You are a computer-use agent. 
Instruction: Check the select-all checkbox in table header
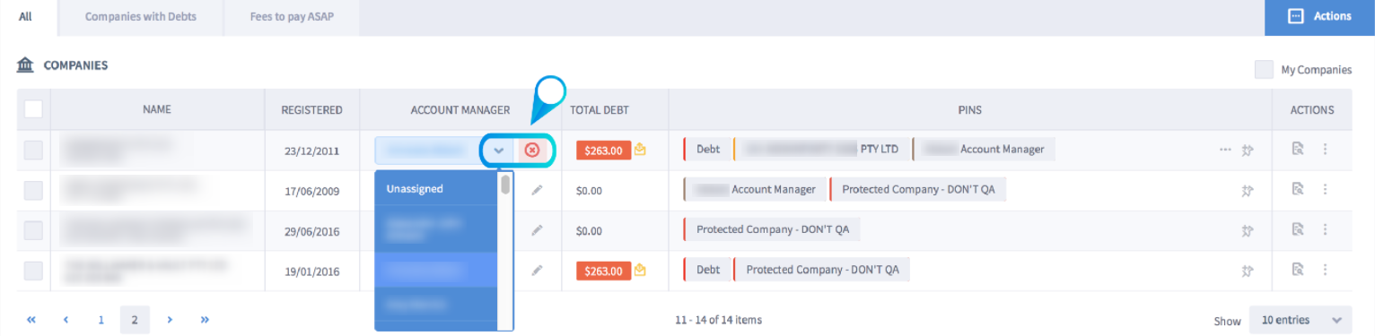coord(33,109)
